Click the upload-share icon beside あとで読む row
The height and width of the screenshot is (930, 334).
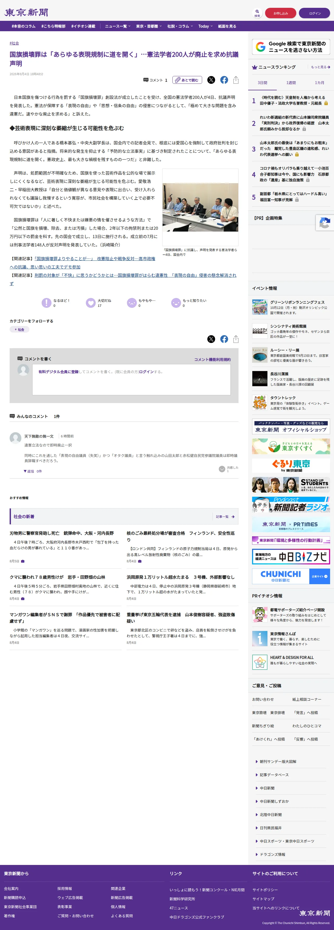(236, 80)
